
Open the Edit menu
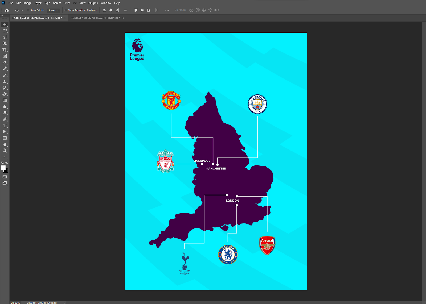[18, 3]
